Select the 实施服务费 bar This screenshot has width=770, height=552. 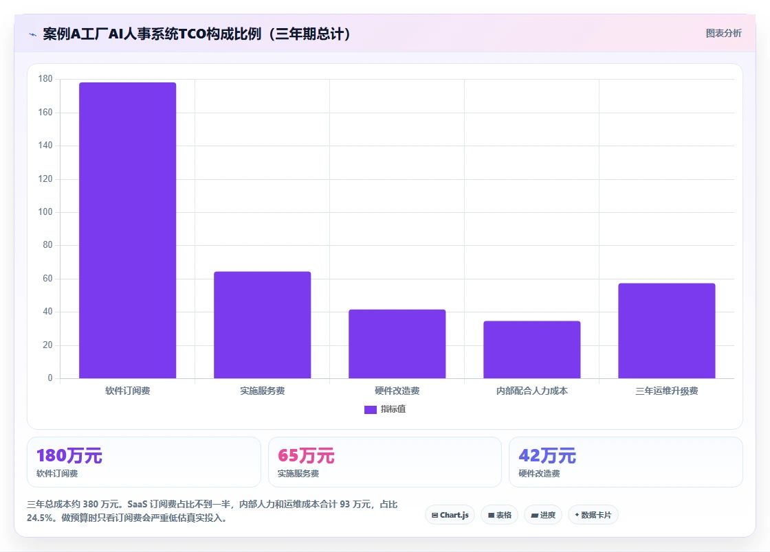(262, 325)
